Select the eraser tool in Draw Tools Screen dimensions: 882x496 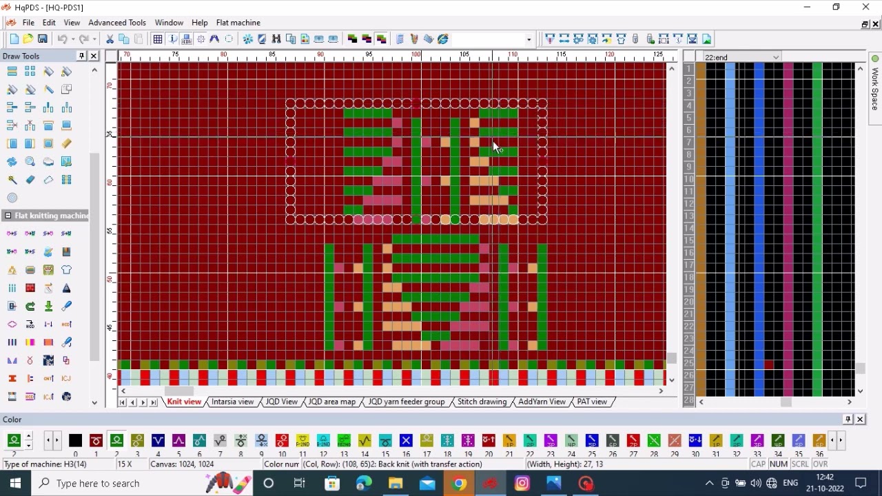click(x=30, y=179)
